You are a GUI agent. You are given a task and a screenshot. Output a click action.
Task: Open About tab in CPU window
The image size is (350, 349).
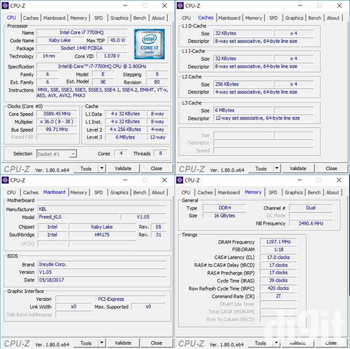coord(158,18)
